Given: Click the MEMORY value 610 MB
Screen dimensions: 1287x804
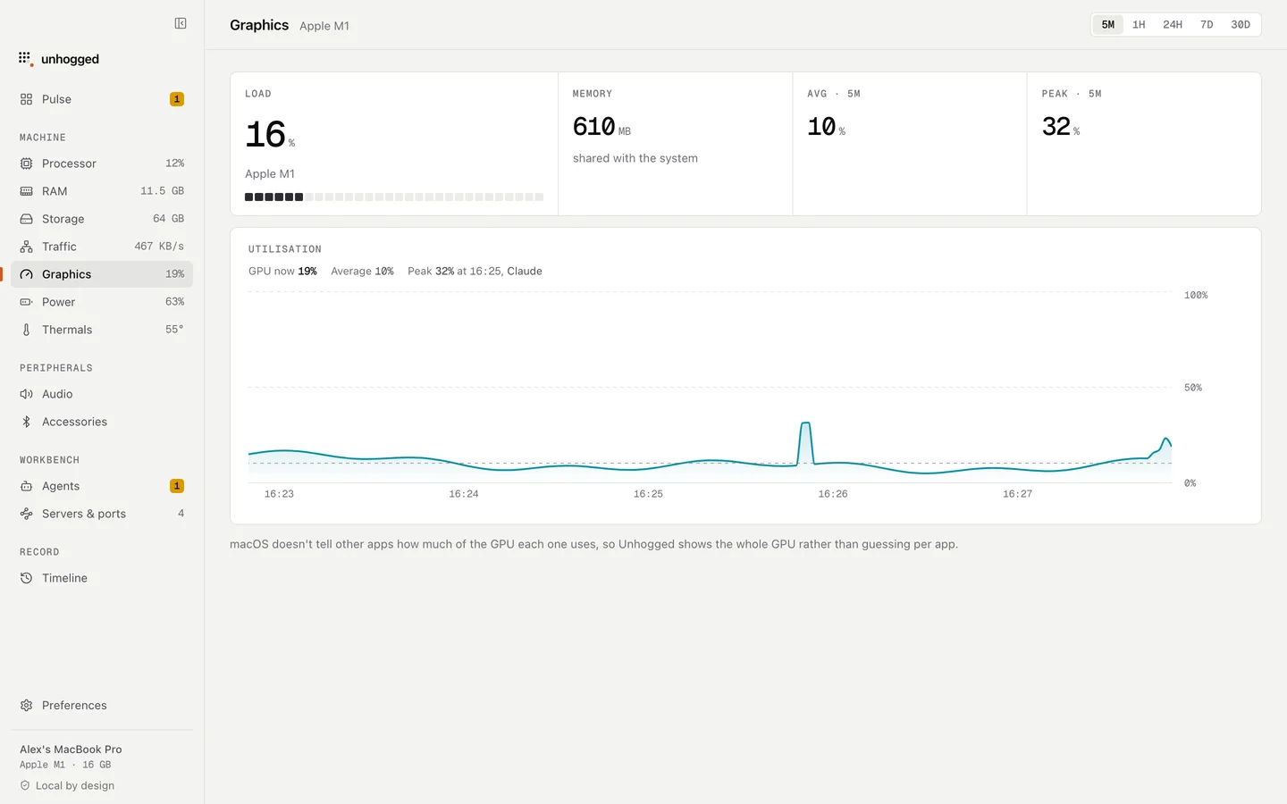Looking at the screenshot, I should 601,127.
